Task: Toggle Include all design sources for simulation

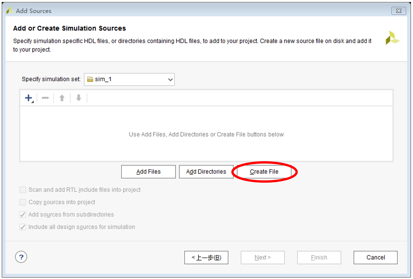Action: pyautogui.click(x=23, y=227)
